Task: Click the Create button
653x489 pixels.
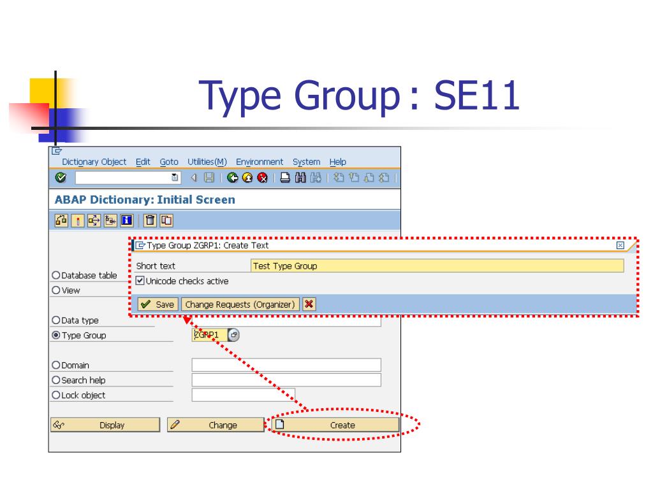Action: point(335,425)
